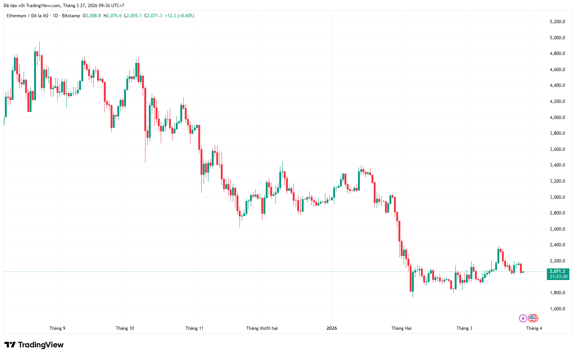The width and height of the screenshot is (575, 356).
Task: Click the Tháng 10 time axis label
Action: (125, 328)
